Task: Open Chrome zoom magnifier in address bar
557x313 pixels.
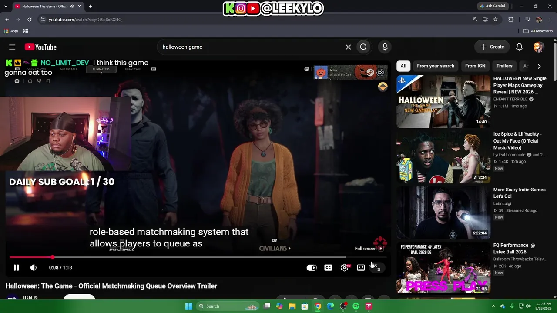Action: tap(475, 20)
